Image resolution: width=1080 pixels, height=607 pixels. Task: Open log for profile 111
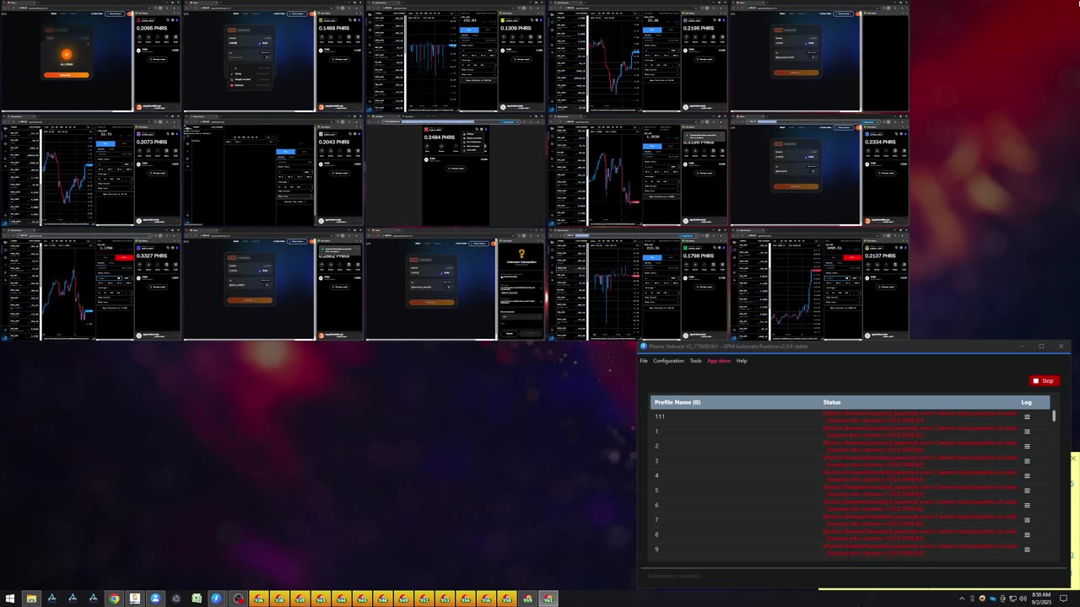(1027, 416)
